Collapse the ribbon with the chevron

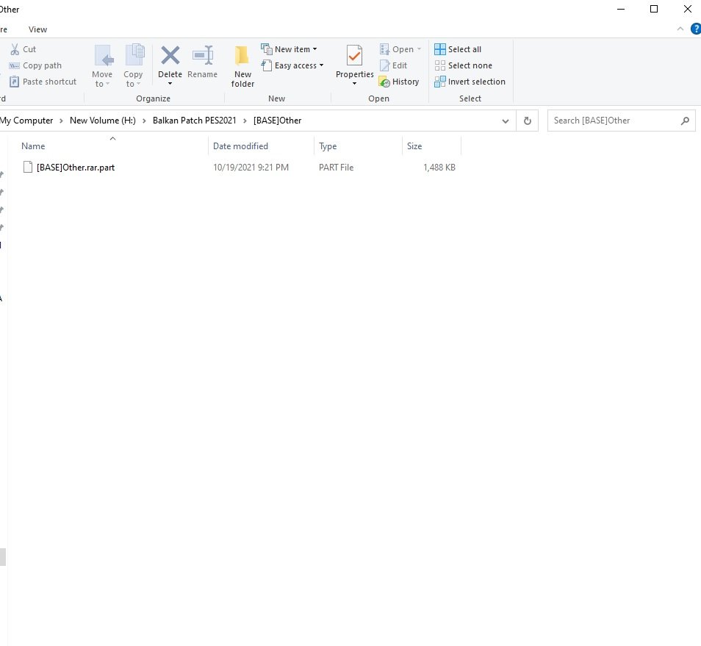(680, 29)
